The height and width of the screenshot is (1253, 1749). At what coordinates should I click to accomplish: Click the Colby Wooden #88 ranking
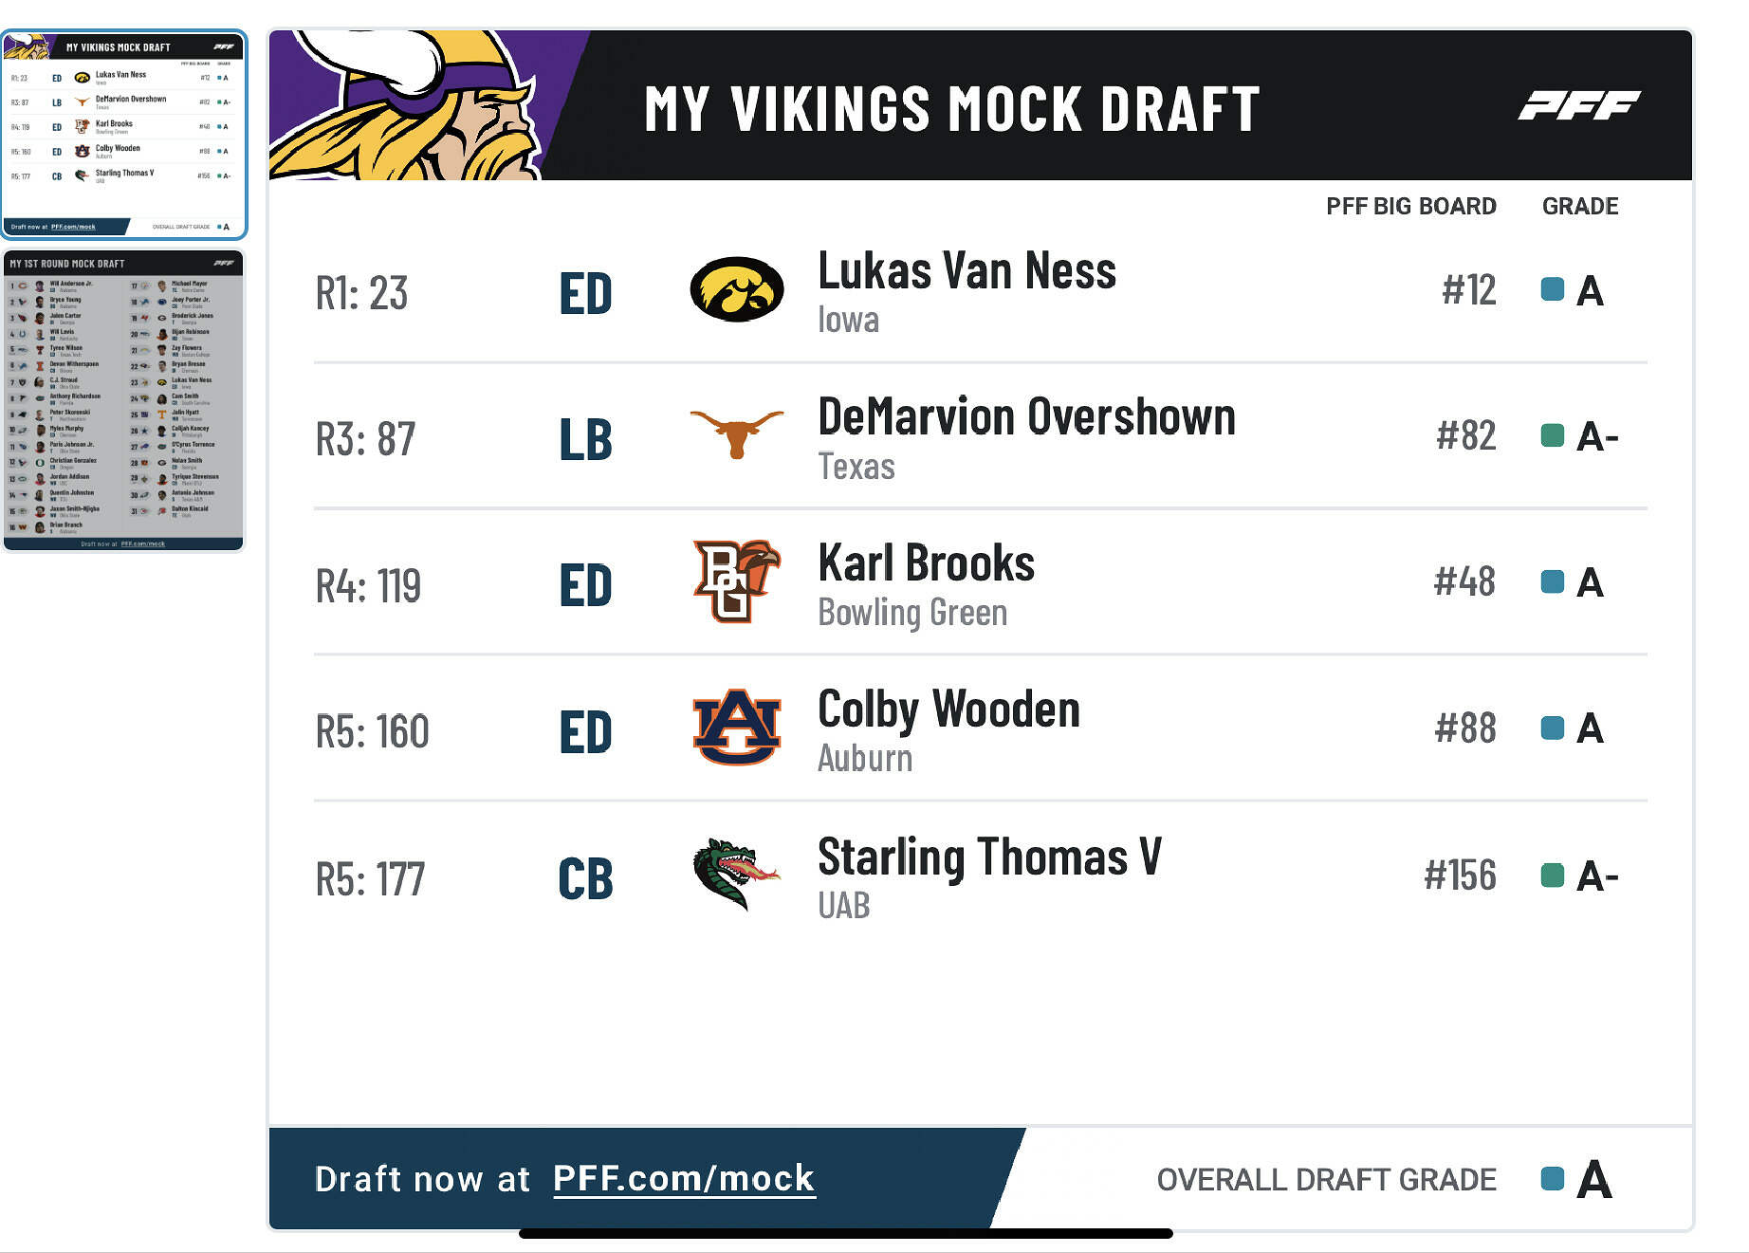(x=1465, y=728)
